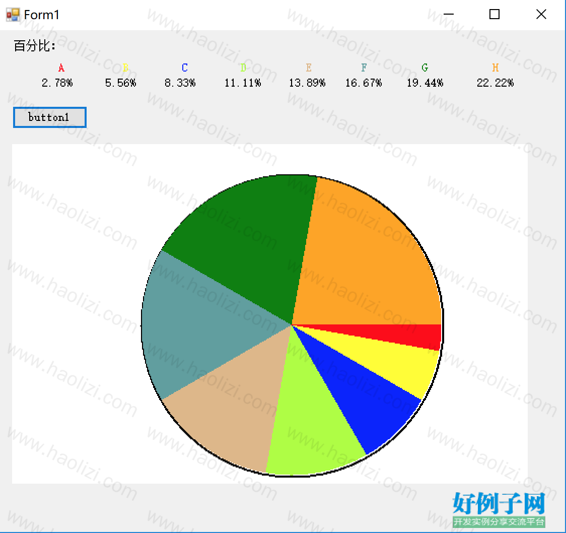This screenshot has width=566, height=533.
Task: Click the light green letter D label
Action: pos(243,68)
